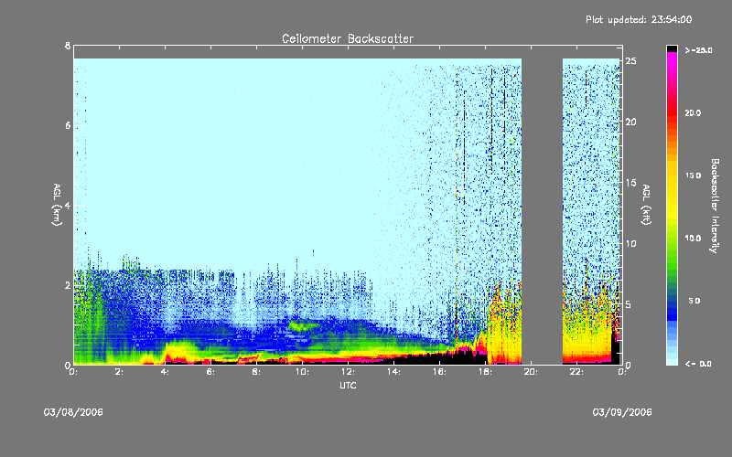Click the Ceilometer Backscatter plot title
Screen dimensions: 732x457
347,38
